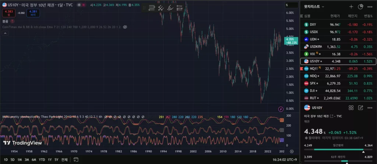
Task: Open the grid layout icon in US10Y details
Action: 351,108
